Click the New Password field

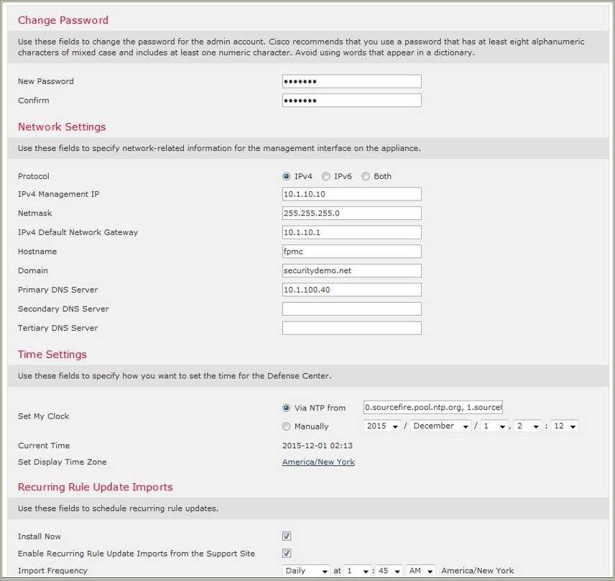pos(351,81)
